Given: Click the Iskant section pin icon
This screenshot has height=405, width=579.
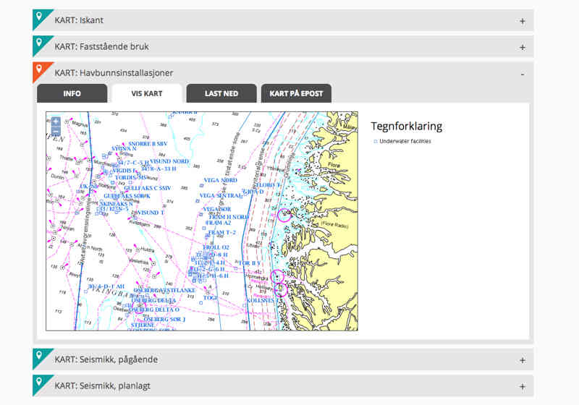Looking at the screenshot, I should click(41, 19).
